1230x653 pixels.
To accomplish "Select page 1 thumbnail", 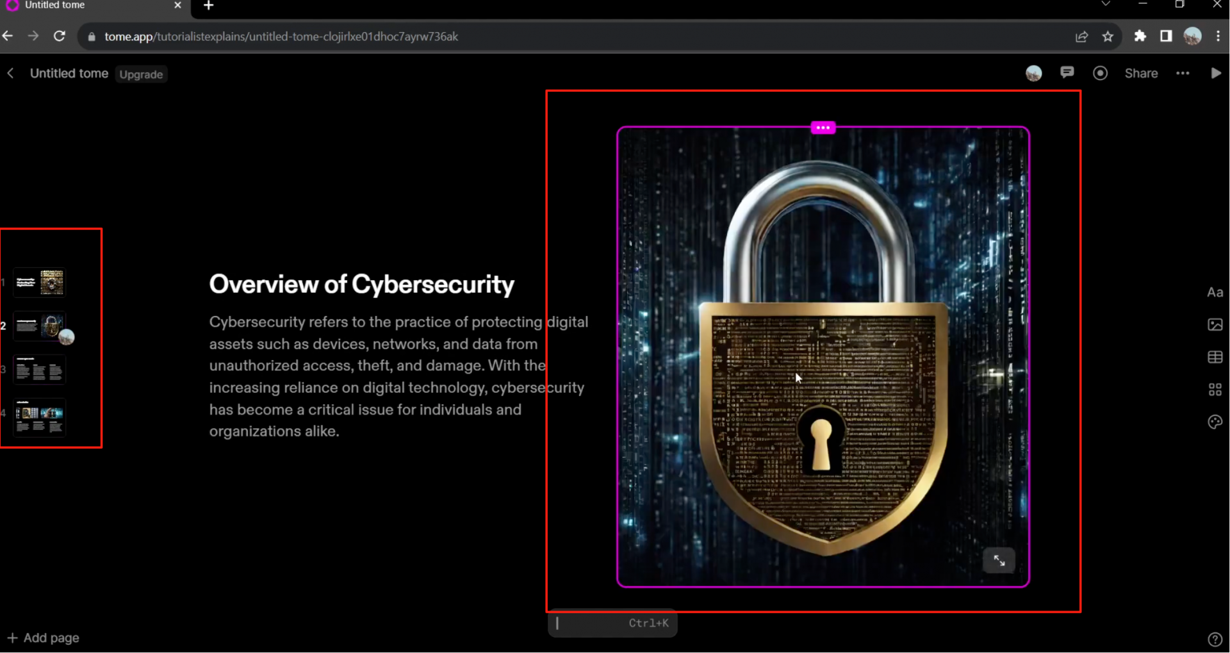I will (40, 282).
